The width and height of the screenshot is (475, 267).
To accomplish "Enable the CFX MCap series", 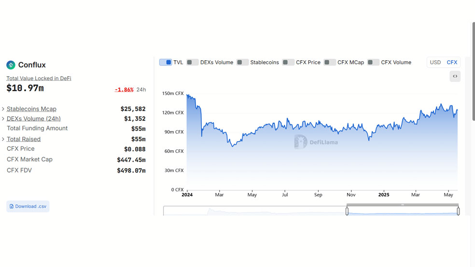I will (330, 62).
